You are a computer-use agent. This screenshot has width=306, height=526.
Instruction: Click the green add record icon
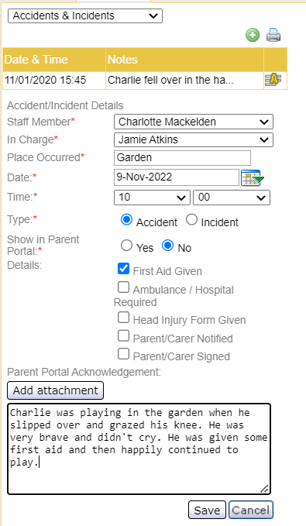tap(253, 35)
